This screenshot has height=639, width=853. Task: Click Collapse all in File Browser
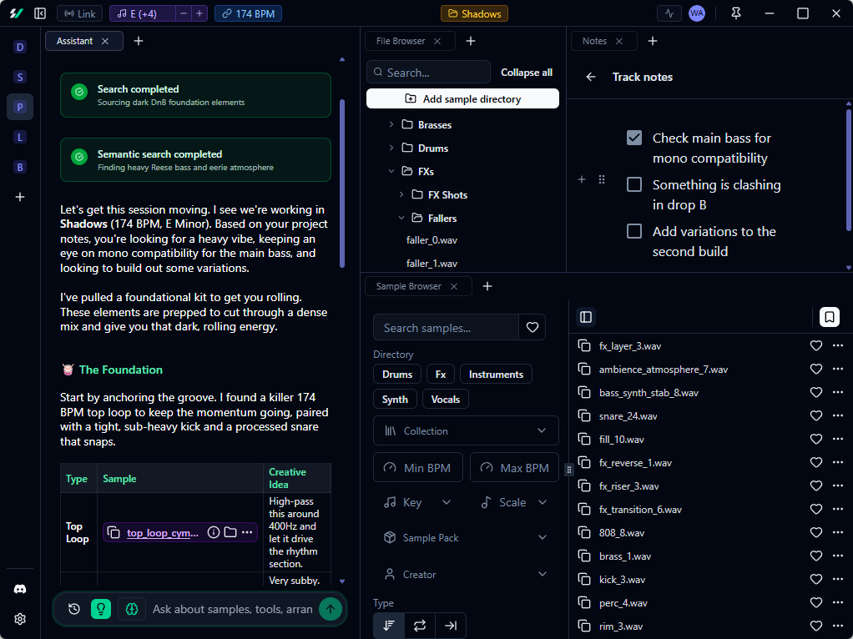[x=526, y=73]
